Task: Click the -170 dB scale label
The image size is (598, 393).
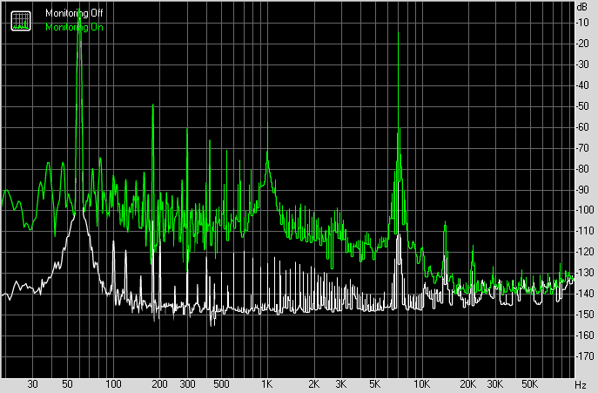Action: 584,356
